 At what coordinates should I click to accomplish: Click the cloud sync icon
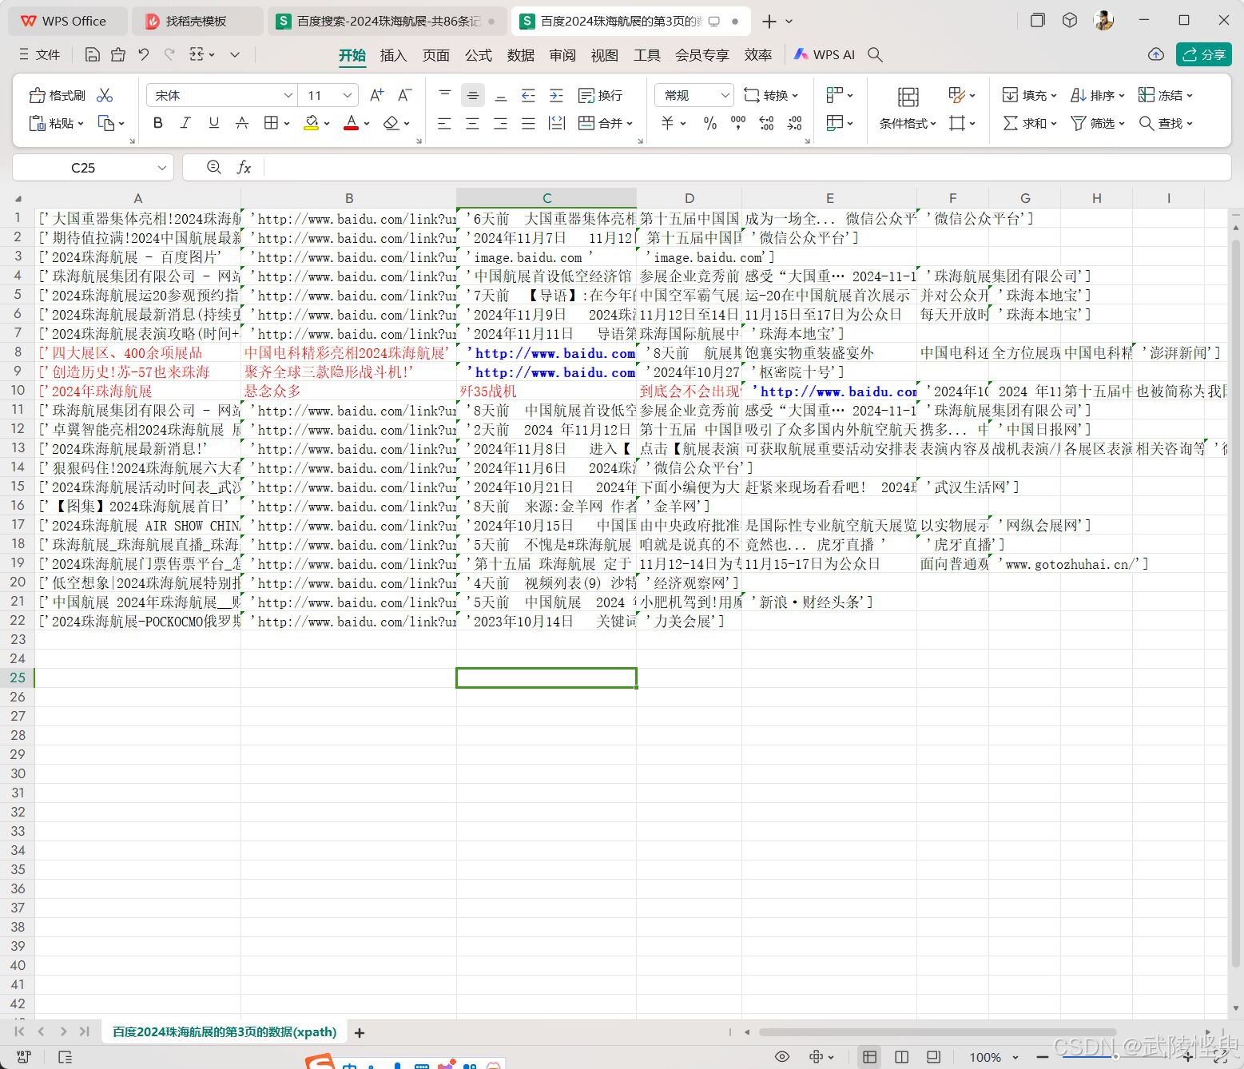[1155, 54]
